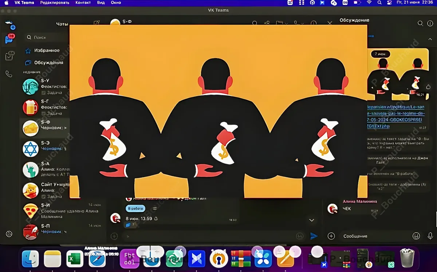Open the Calls section in left sidebar

click(9, 74)
